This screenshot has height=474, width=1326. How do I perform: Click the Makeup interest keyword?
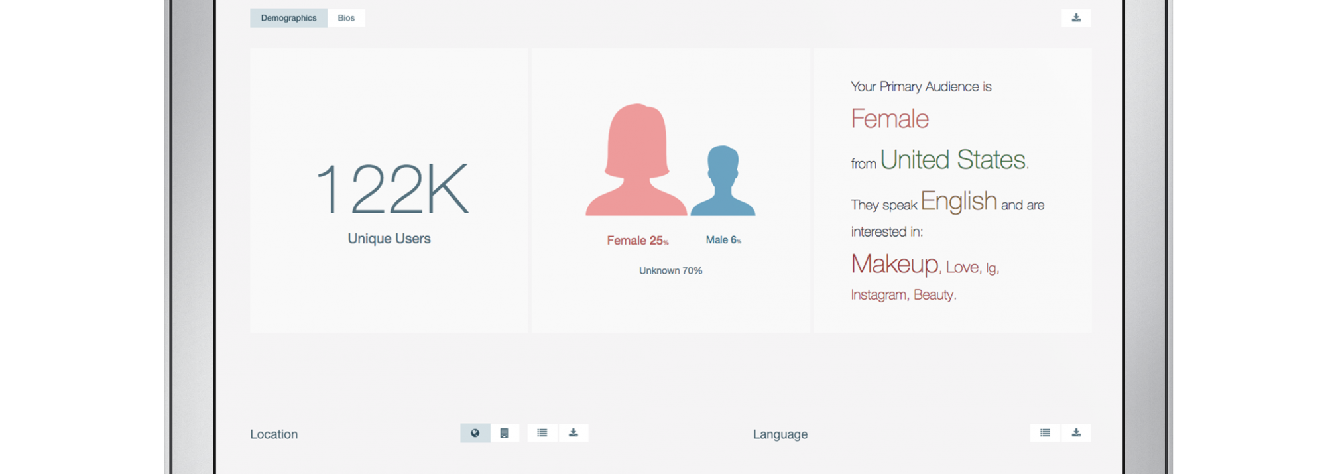click(x=894, y=264)
